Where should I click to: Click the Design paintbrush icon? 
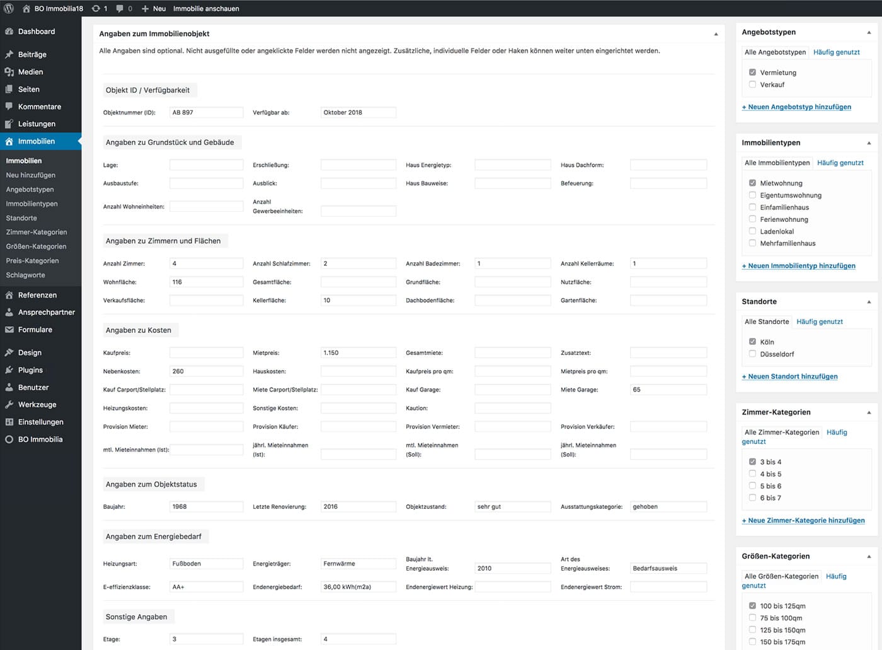coord(9,353)
